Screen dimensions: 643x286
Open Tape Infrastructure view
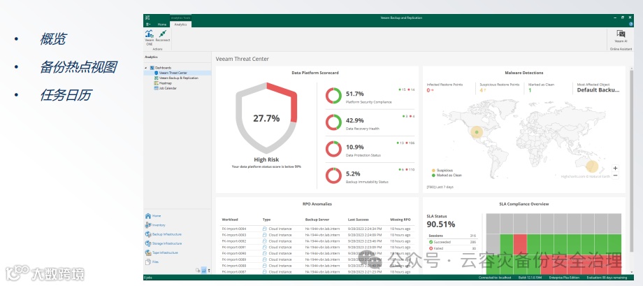click(x=161, y=252)
